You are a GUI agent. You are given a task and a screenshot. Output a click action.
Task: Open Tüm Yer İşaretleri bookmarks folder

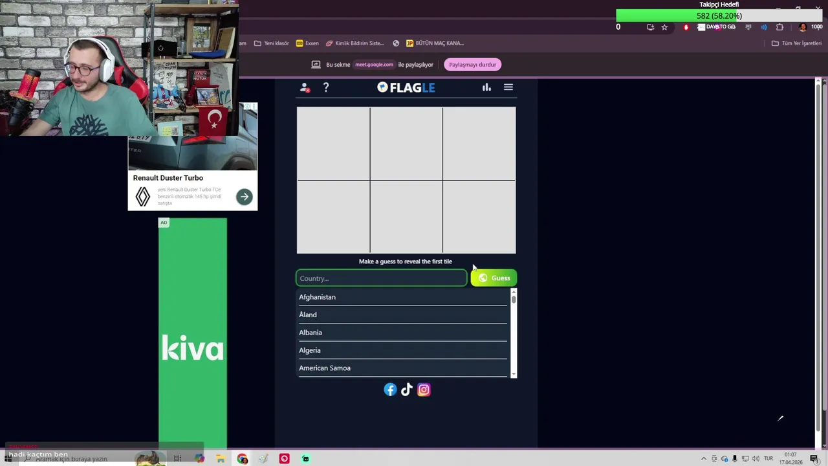pyautogui.click(x=796, y=43)
